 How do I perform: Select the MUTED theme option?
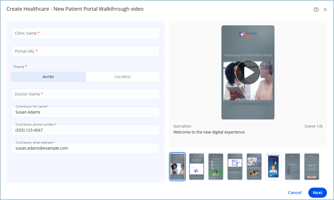pyautogui.click(x=48, y=77)
